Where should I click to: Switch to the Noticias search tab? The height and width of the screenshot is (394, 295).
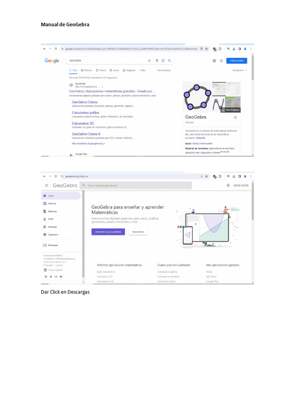click(86, 70)
